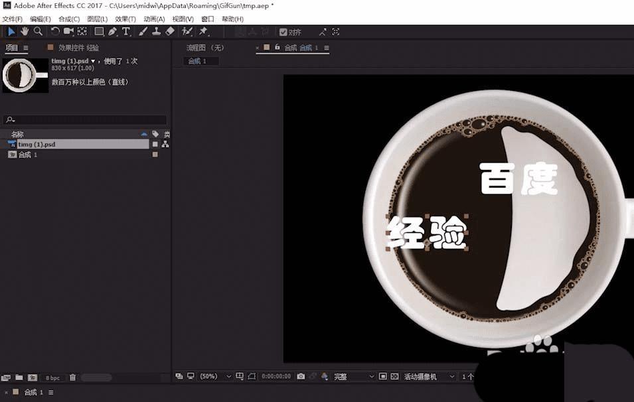Select the Eraser tool

(170, 32)
